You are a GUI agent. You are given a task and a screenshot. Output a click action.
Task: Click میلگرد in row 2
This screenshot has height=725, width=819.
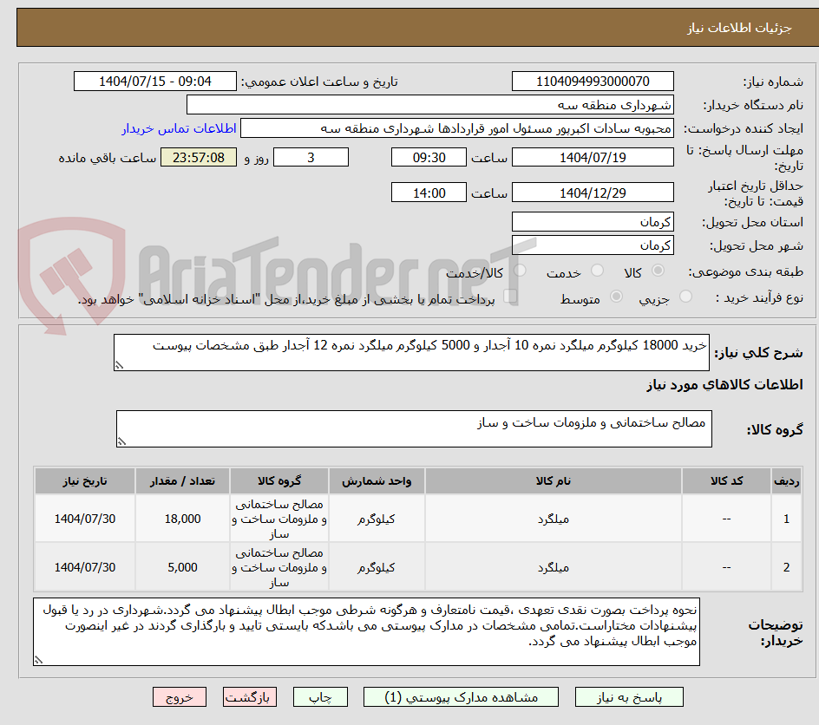(x=554, y=567)
